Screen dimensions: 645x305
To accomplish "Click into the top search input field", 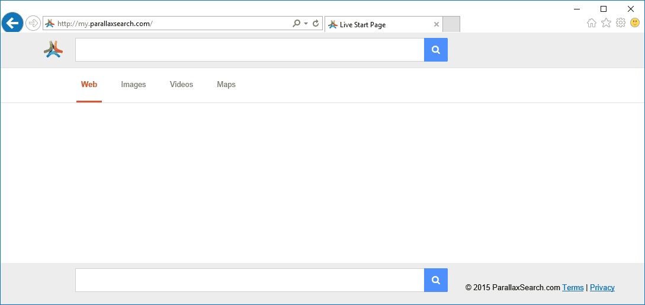I will click(250, 50).
